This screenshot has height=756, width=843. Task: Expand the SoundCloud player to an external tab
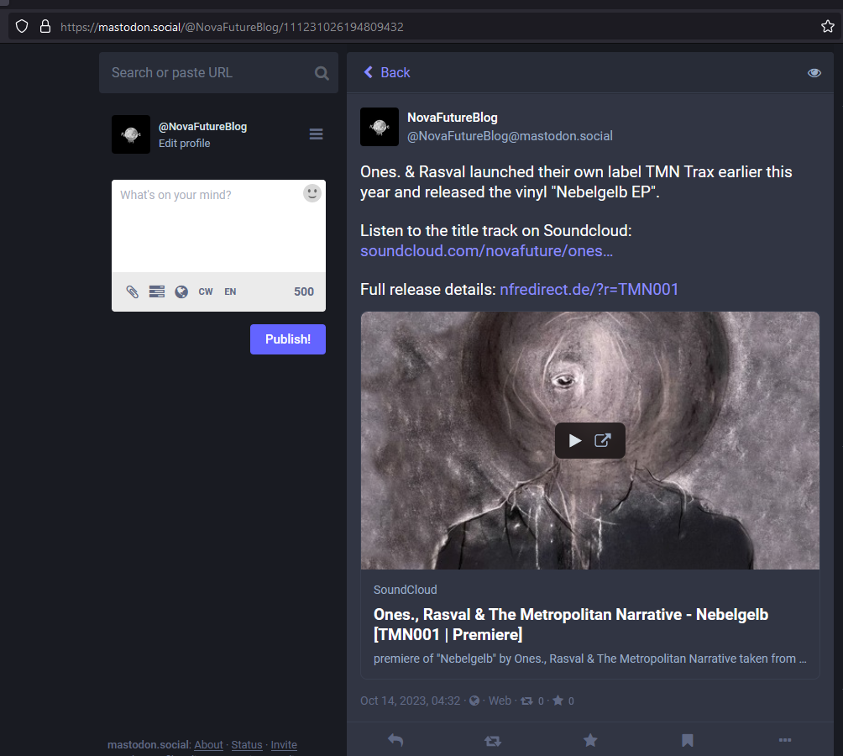(603, 439)
